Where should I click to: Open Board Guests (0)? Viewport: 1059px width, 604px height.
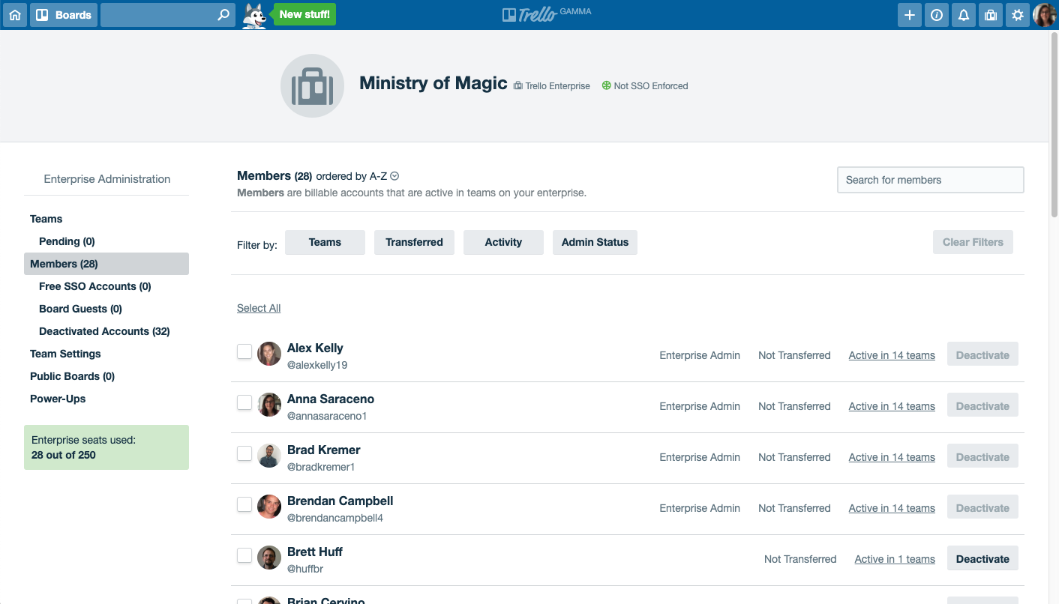pos(80,309)
